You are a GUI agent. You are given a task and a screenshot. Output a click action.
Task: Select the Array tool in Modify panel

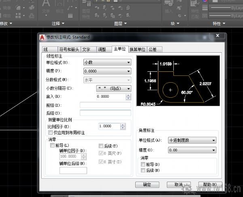click(x=18, y=15)
